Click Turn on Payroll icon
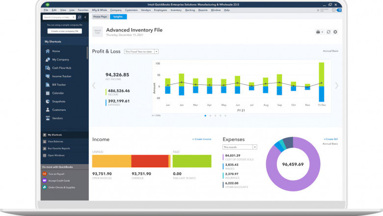This screenshot has width=383, height=216. [x=45, y=174]
